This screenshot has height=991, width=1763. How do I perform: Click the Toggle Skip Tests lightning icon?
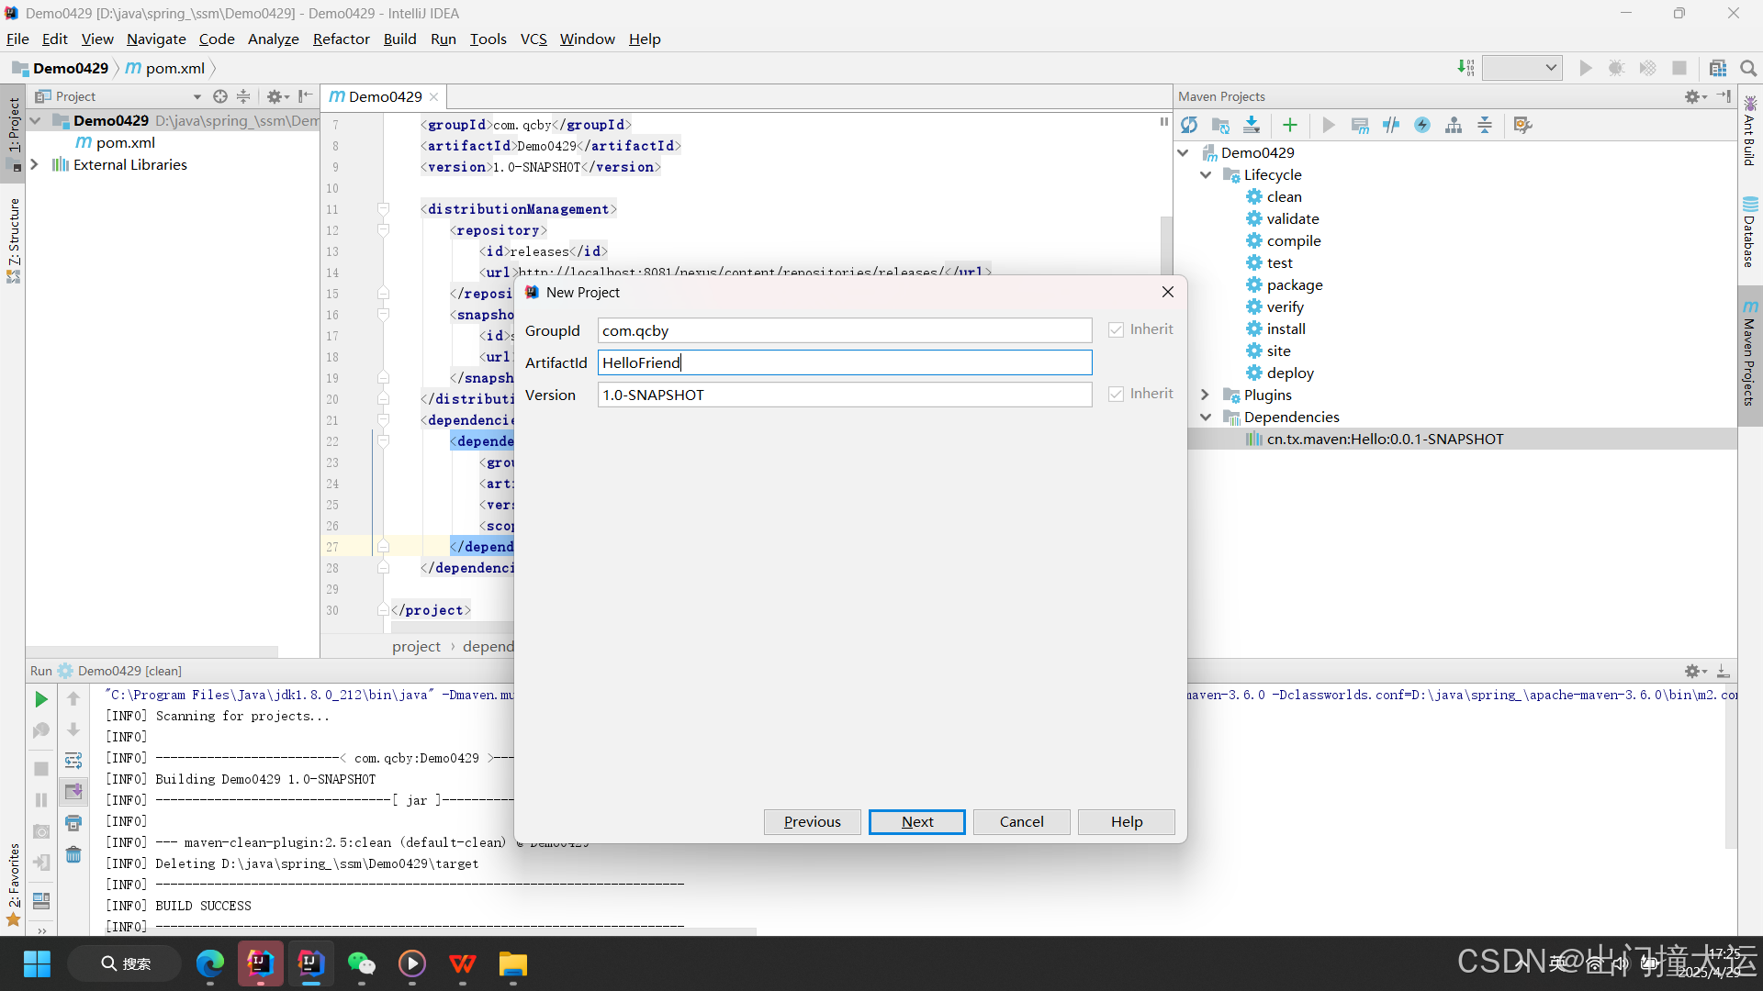[x=1422, y=125]
